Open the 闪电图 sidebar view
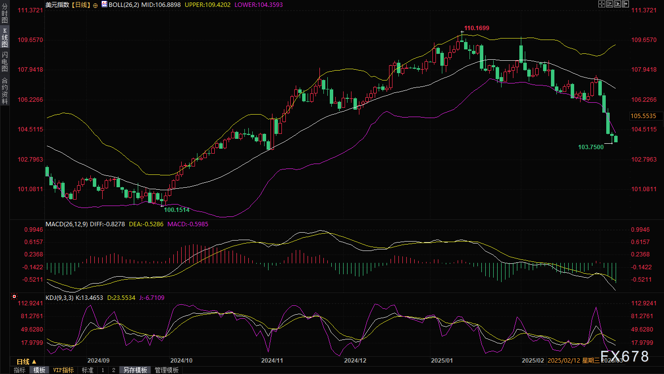This screenshot has height=374, width=664. click(4, 62)
